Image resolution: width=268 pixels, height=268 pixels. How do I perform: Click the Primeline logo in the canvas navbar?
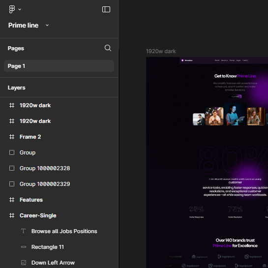pyautogui.click(x=187, y=60)
